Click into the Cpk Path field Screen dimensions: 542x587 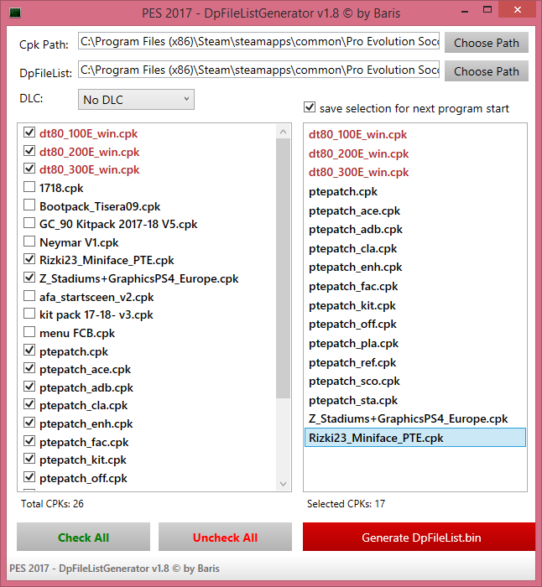(258, 41)
